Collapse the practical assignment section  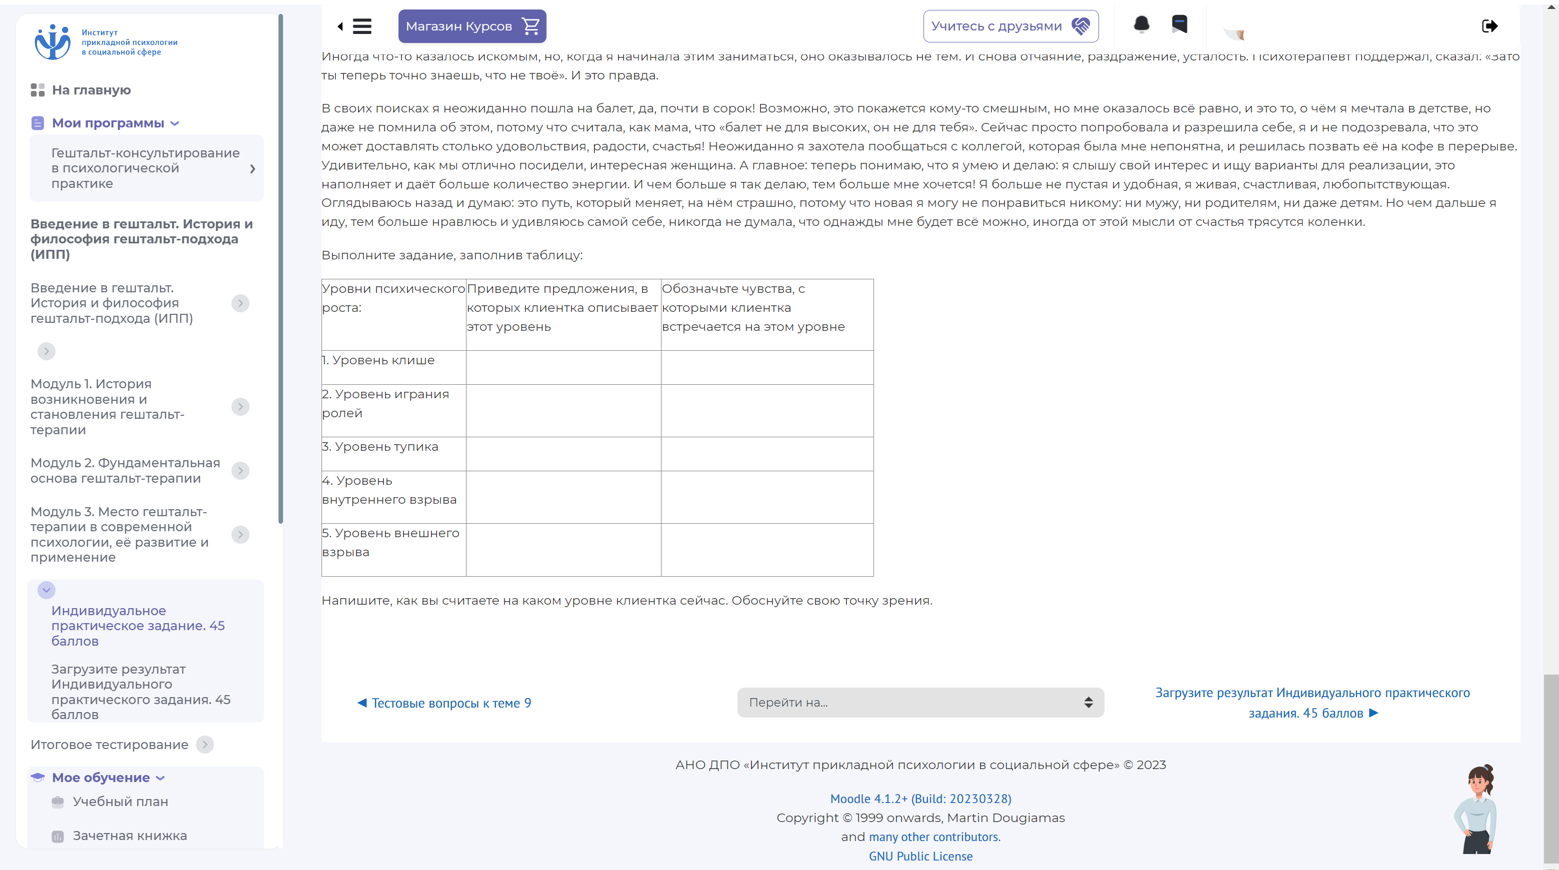point(46,590)
